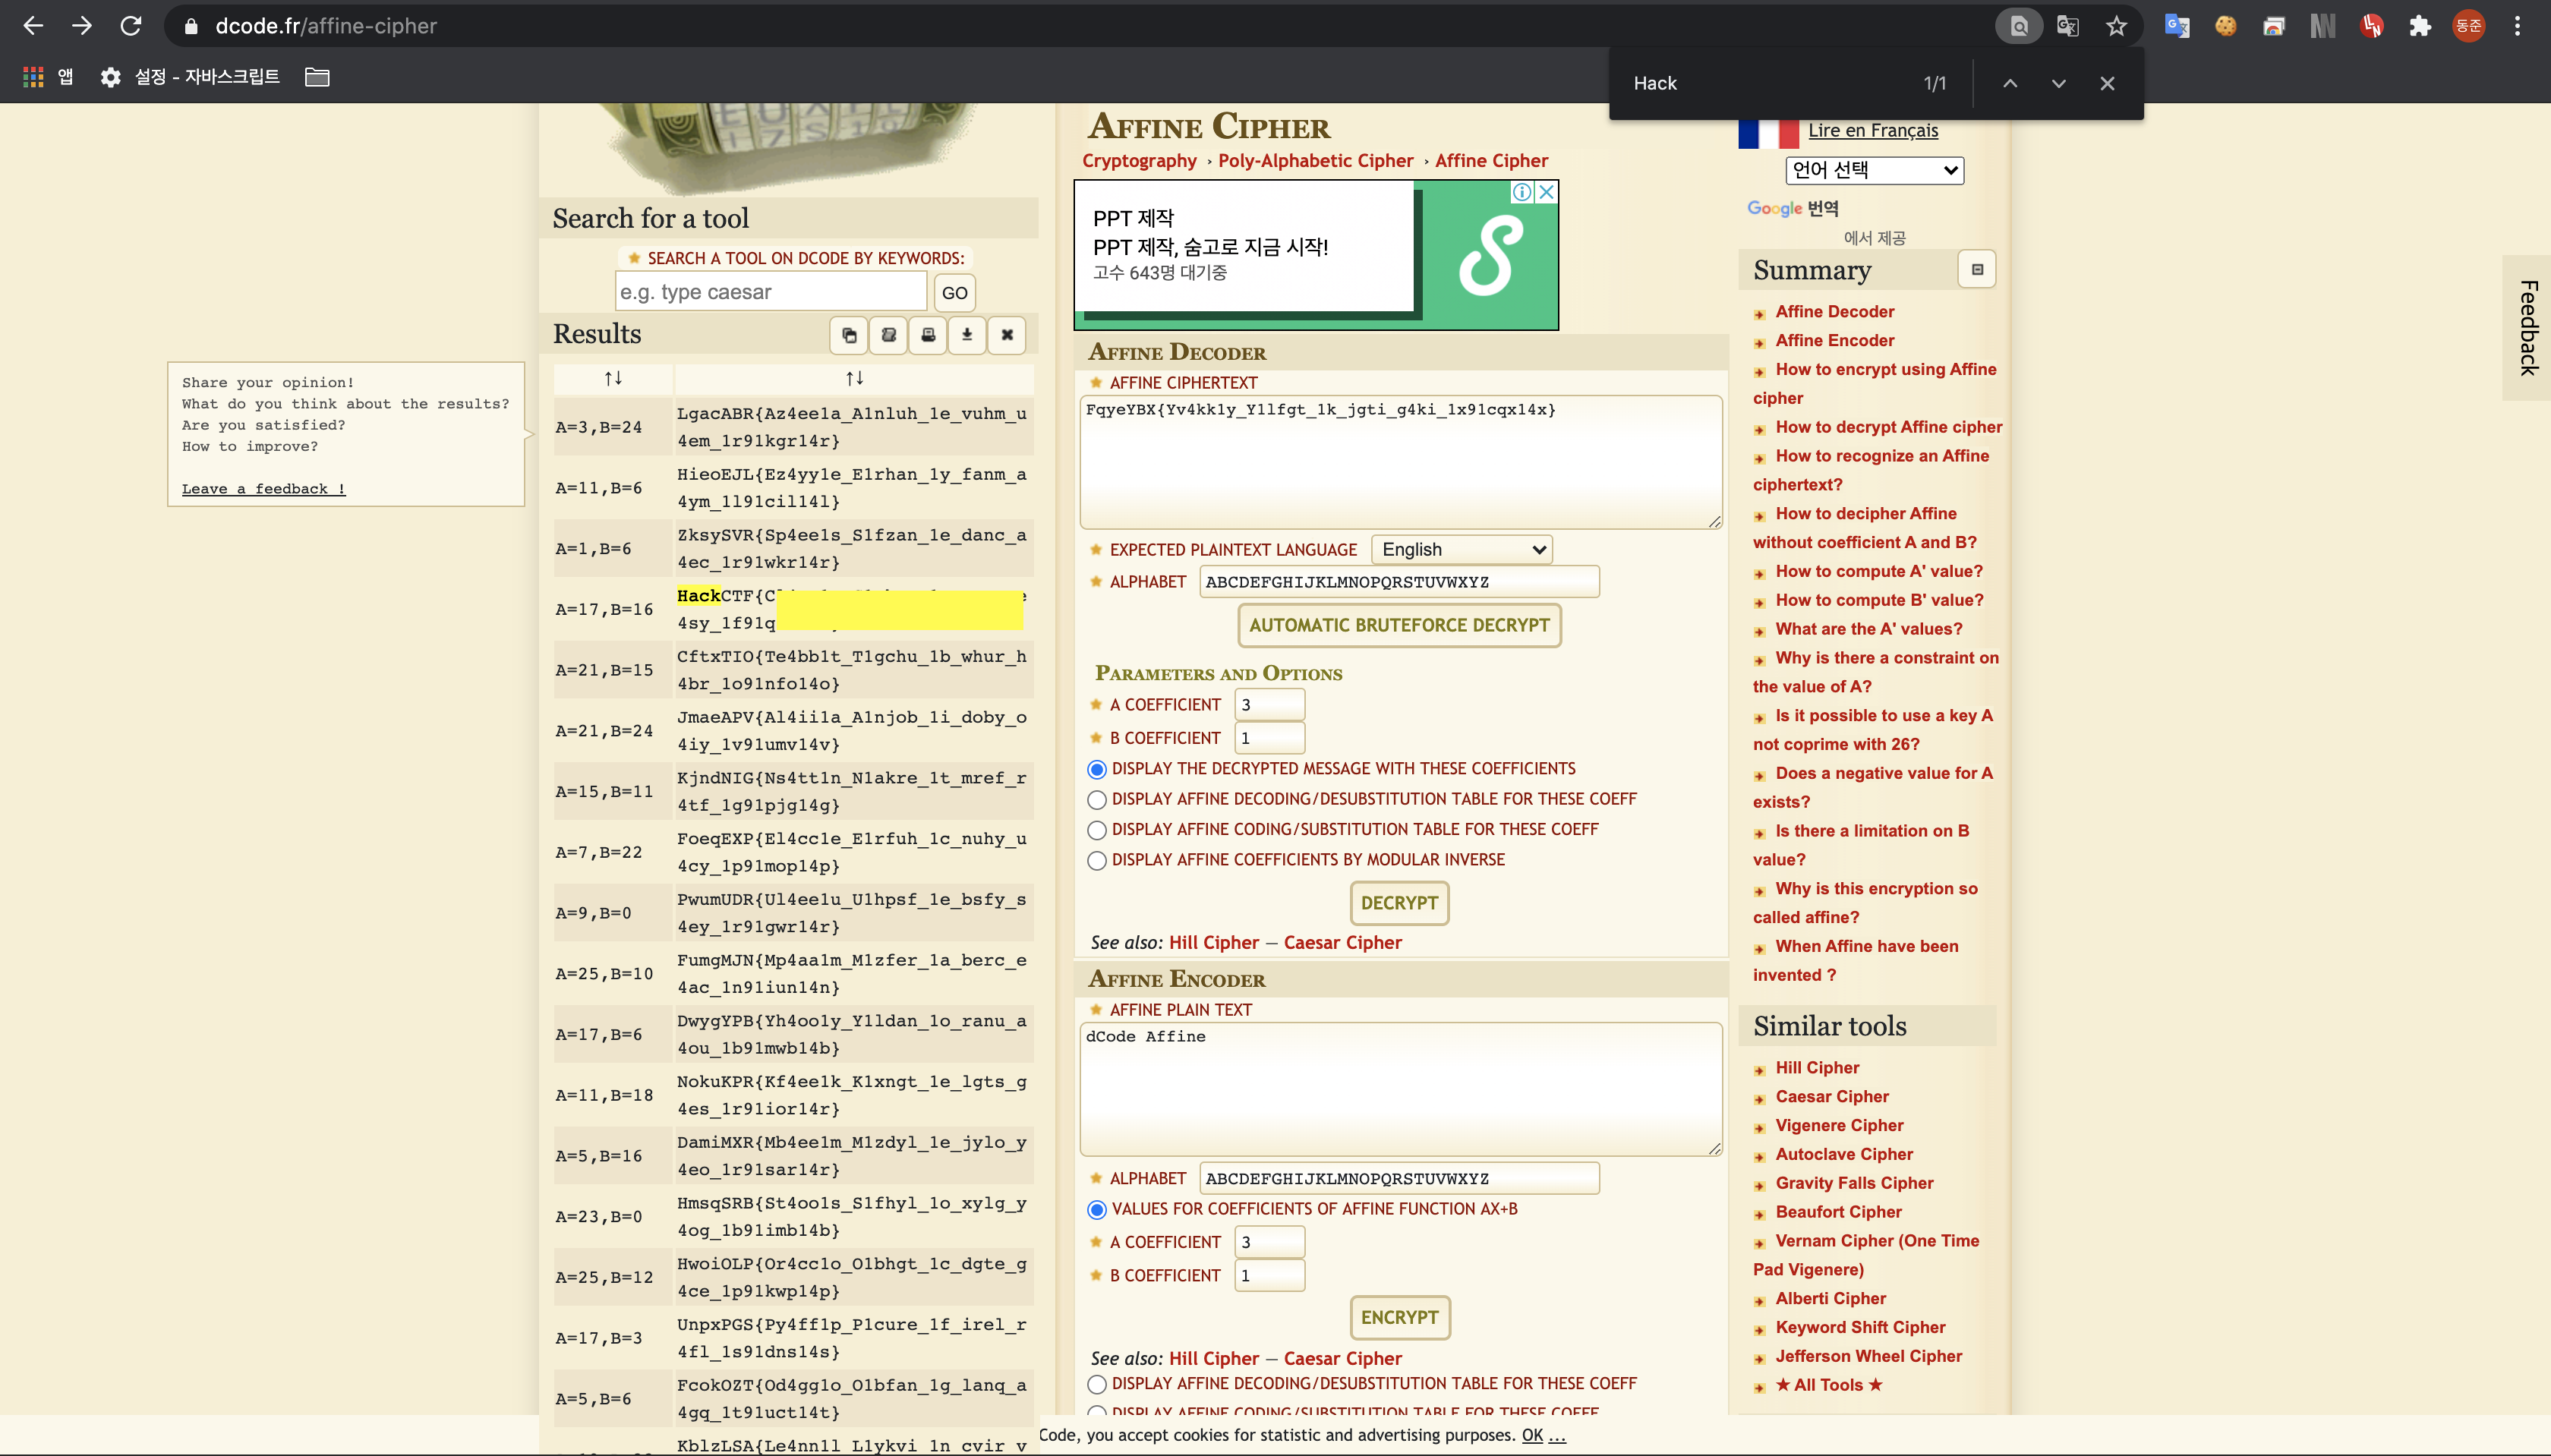2551x1456 pixels.
Task: Go to next find-in-page match arrow
Action: pos(2059,84)
